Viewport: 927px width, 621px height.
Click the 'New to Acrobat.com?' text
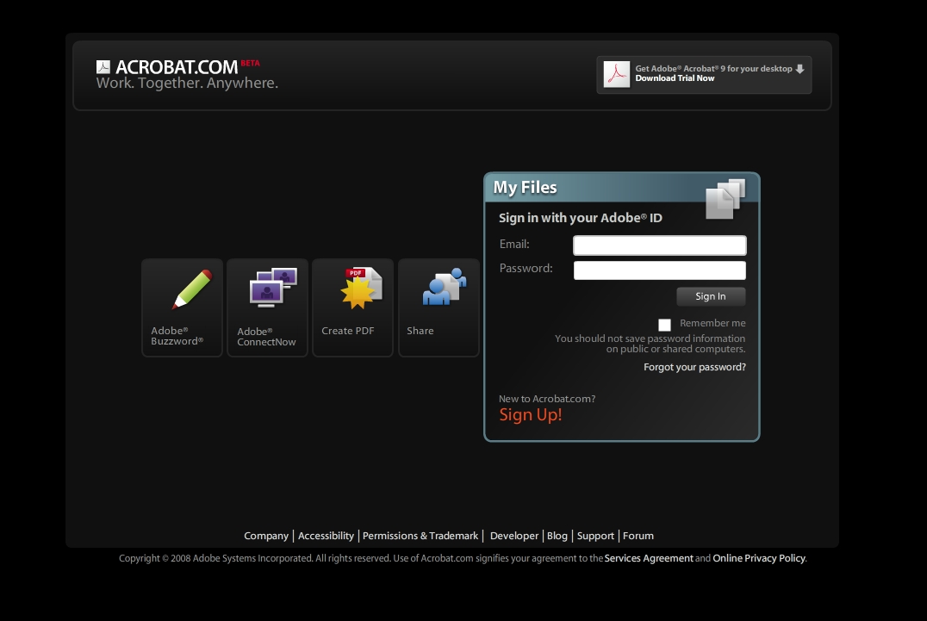pyautogui.click(x=547, y=399)
